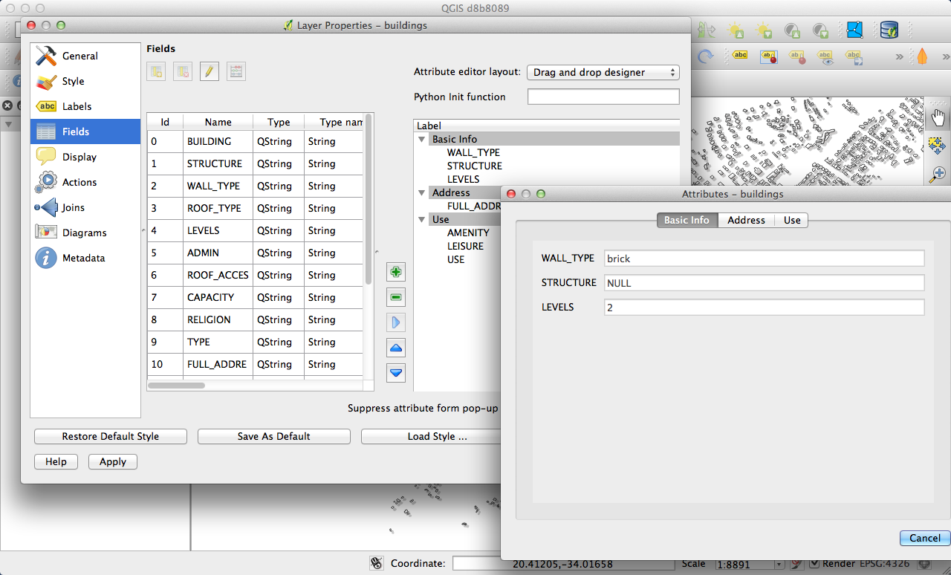Select the Pan Map hand tool

pyautogui.click(x=938, y=117)
